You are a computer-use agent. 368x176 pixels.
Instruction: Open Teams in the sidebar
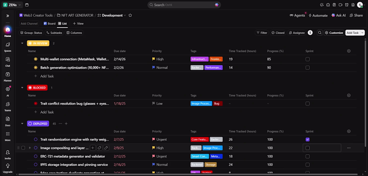[x=7, y=106]
